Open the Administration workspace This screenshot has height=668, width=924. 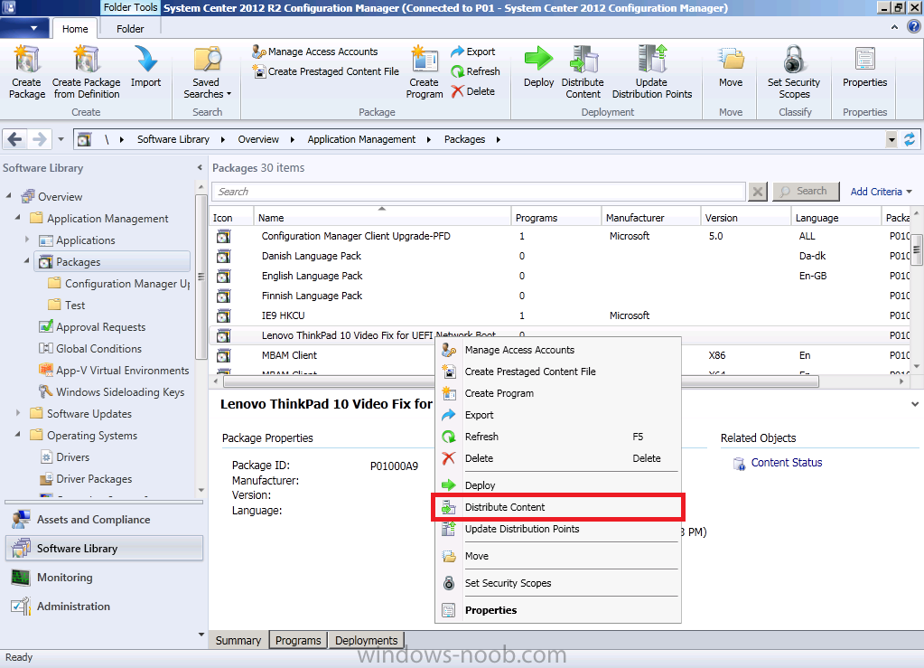click(x=104, y=607)
